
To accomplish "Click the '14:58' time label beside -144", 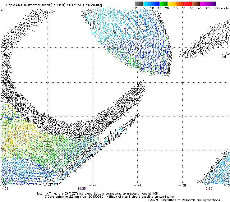I will [x=81, y=189].
